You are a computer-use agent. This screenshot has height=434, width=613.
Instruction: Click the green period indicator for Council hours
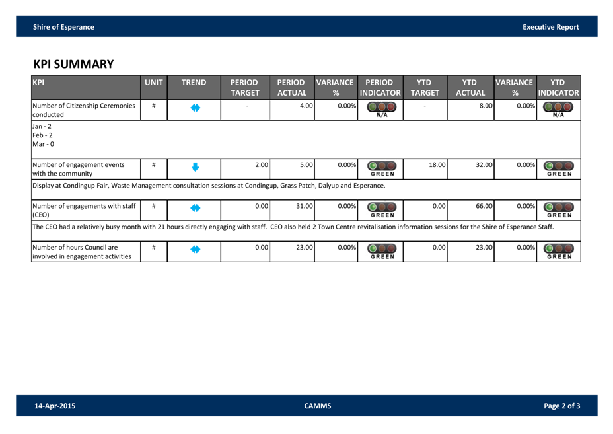point(380,251)
